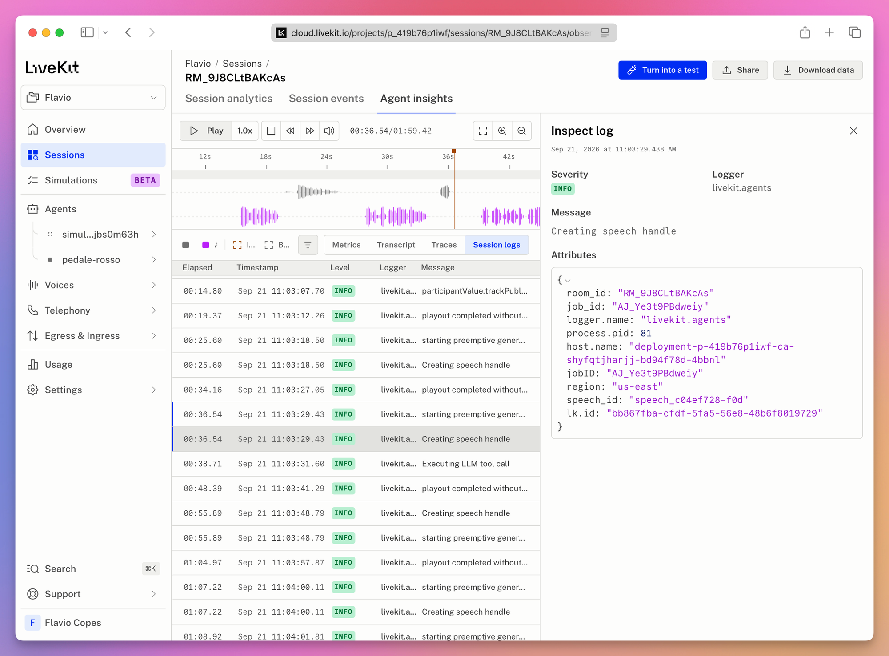Open Simulations in the sidebar
Screen dimensions: 889x656
[93, 180]
